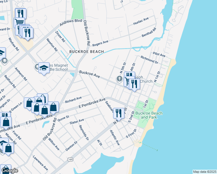217x174 pixels.
Task: Click the Buckroe Beach and Park label
Action: 149,115
